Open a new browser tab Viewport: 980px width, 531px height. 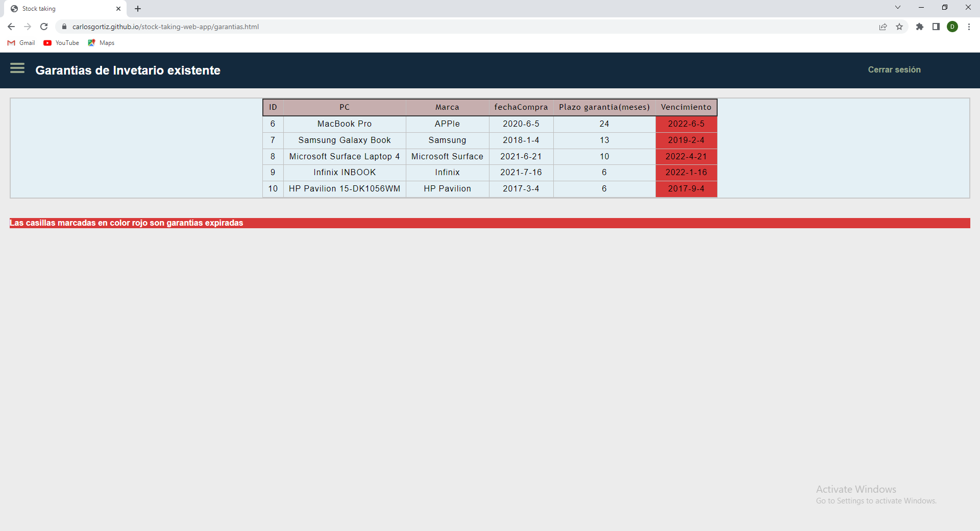click(x=138, y=9)
